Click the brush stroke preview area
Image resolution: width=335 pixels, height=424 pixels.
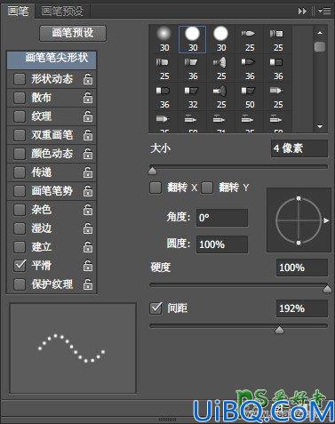(73, 348)
